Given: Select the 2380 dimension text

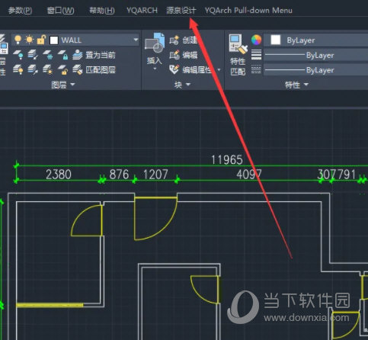Looking at the screenshot, I should [59, 175].
